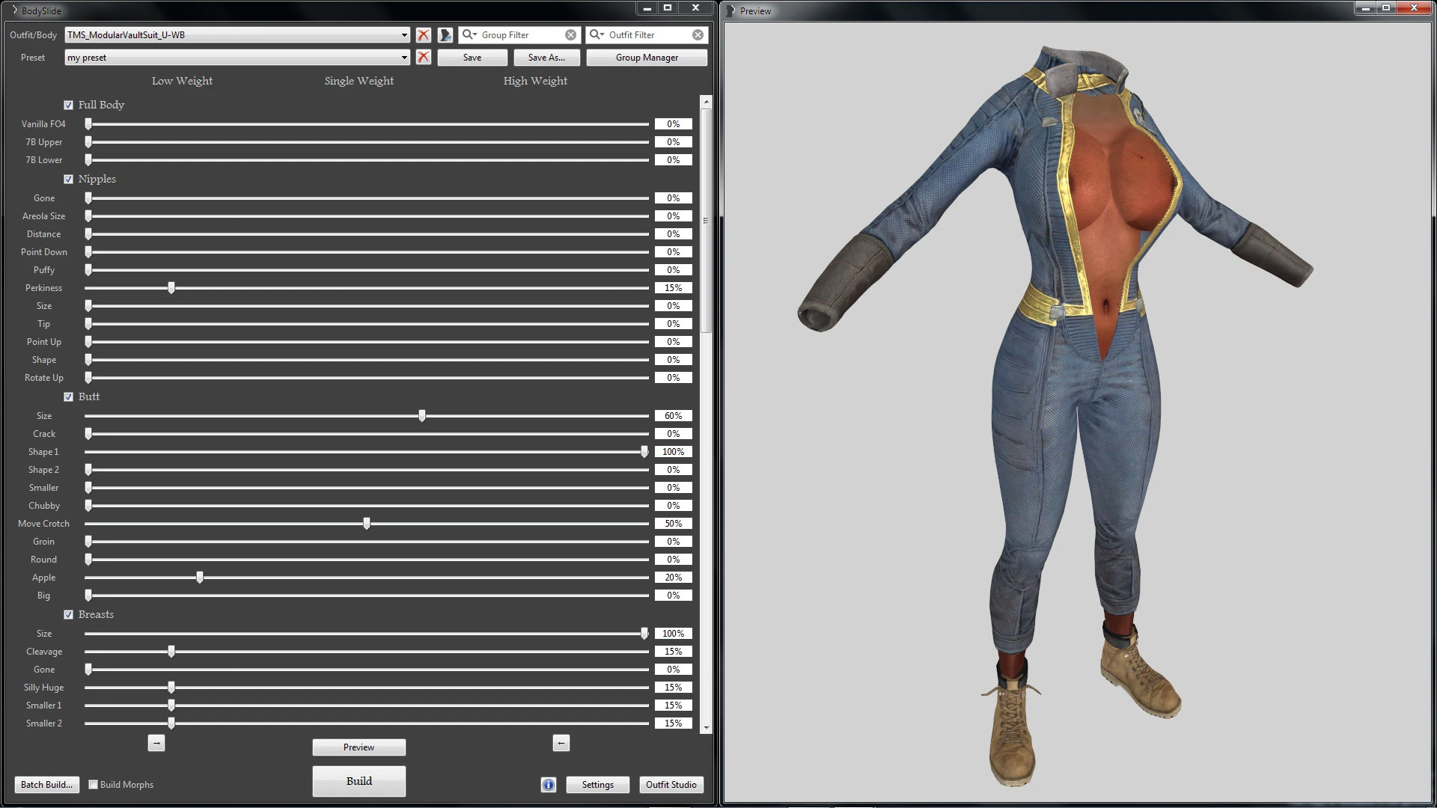Click the Rotate Up slider label
The image size is (1437, 808).
(x=44, y=378)
